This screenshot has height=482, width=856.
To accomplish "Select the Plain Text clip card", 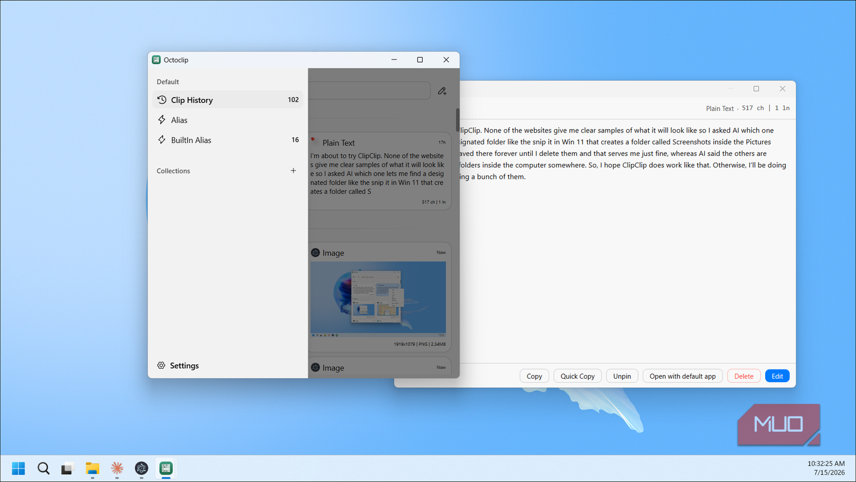I will [380, 171].
